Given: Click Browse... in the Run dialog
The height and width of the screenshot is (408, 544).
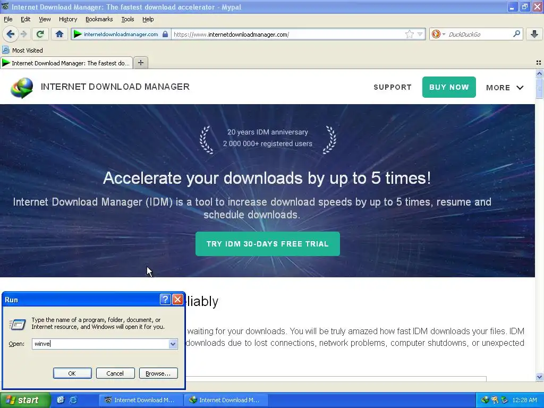Looking at the screenshot, I should [x=158, y=373].
